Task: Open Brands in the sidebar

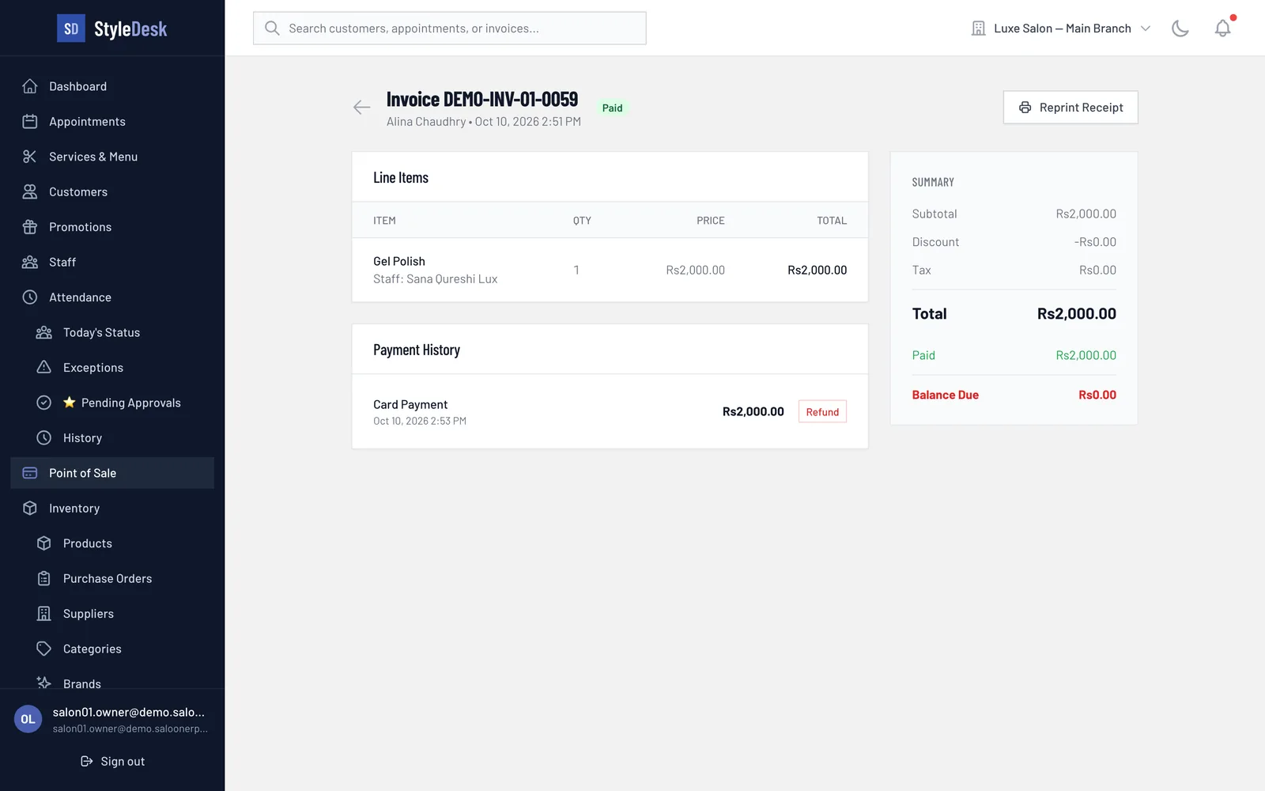Action: coord(112,682)
